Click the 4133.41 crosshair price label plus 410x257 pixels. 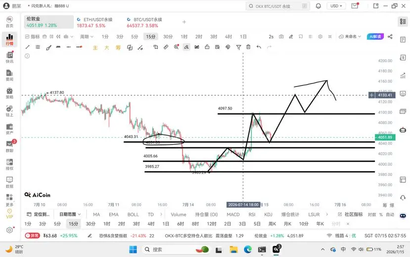(x=371, y=95)
